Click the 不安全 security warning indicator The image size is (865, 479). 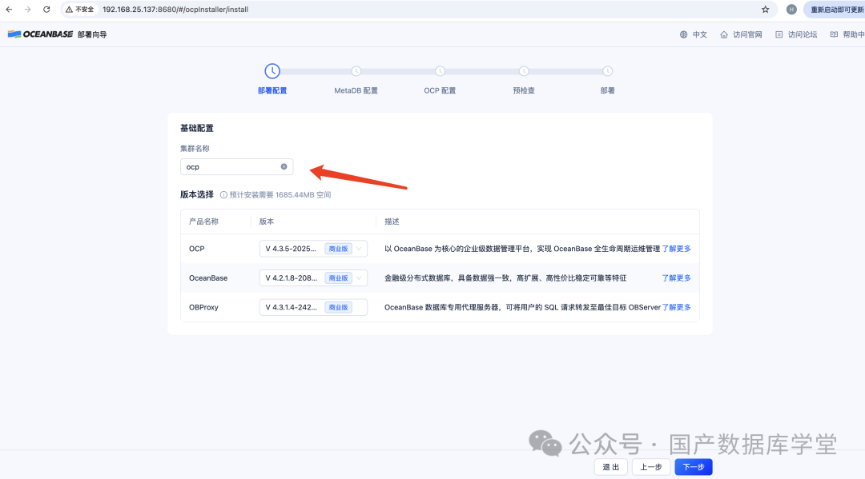80,10
